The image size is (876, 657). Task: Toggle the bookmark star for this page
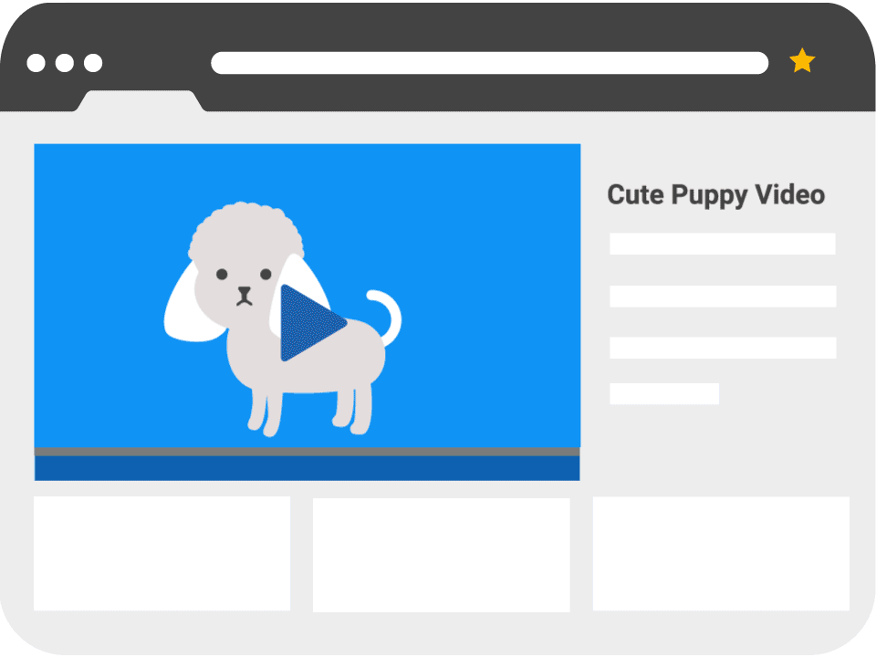802,60
